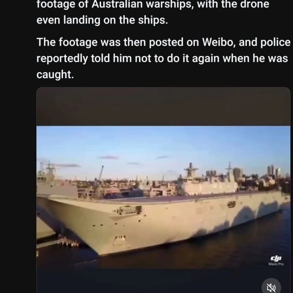Click the second ship's mast at video left

(x=49, y=169)
